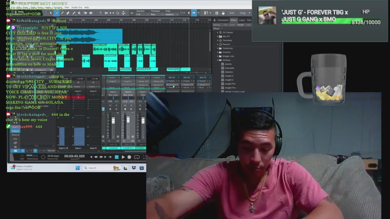This screenshot has width=390, height=219.
Task: Click the Rewind transport button
Action: (x=96, y=157)
